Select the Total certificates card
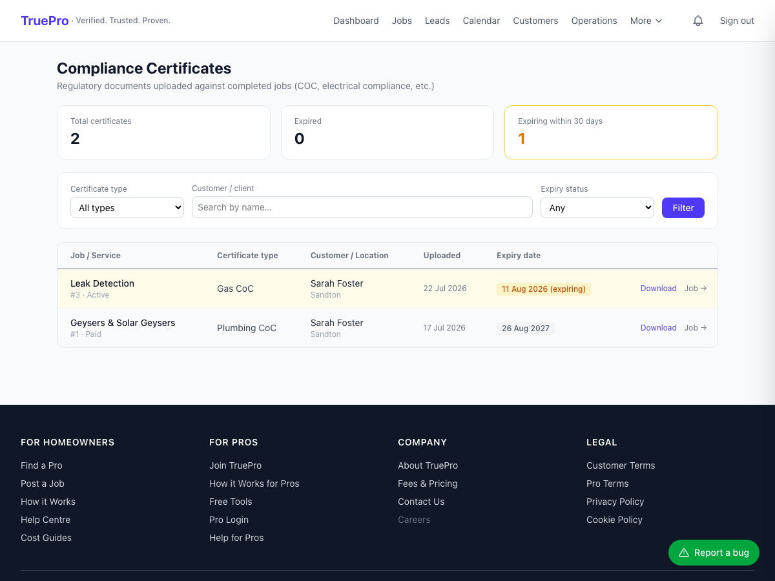This screenshot has height=581, width=775. pyautogui.click(x=163, y=132)
